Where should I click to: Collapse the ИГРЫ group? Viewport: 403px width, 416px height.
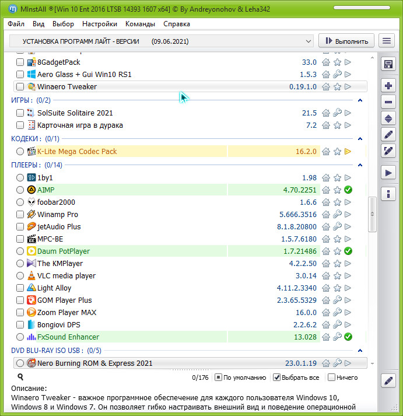360,100
